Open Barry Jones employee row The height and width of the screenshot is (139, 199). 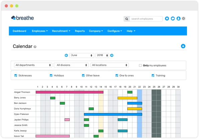pyautogui.click(x=20, y=98)
